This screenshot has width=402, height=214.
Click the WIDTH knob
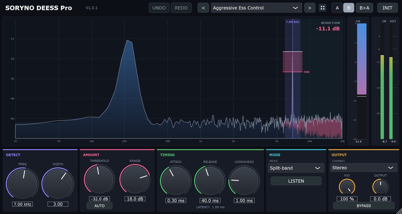point(58,183)
